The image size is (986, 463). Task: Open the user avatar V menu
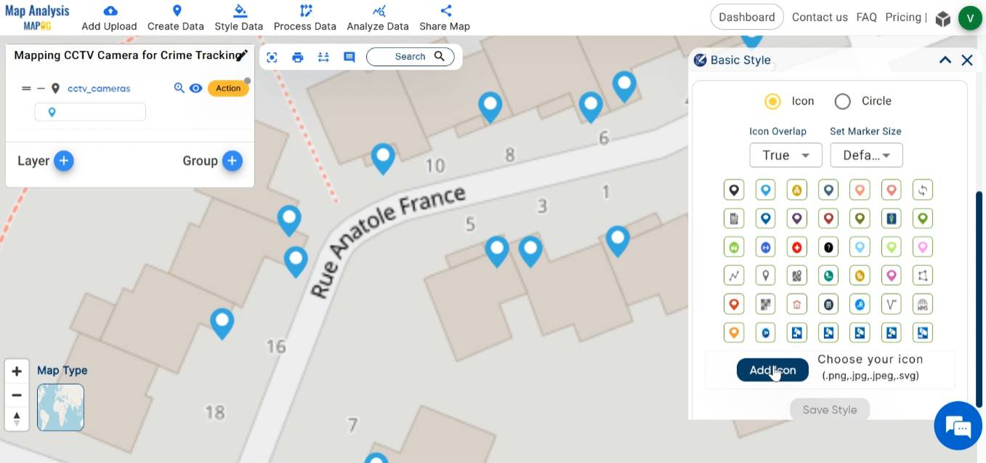coord(970,18)
